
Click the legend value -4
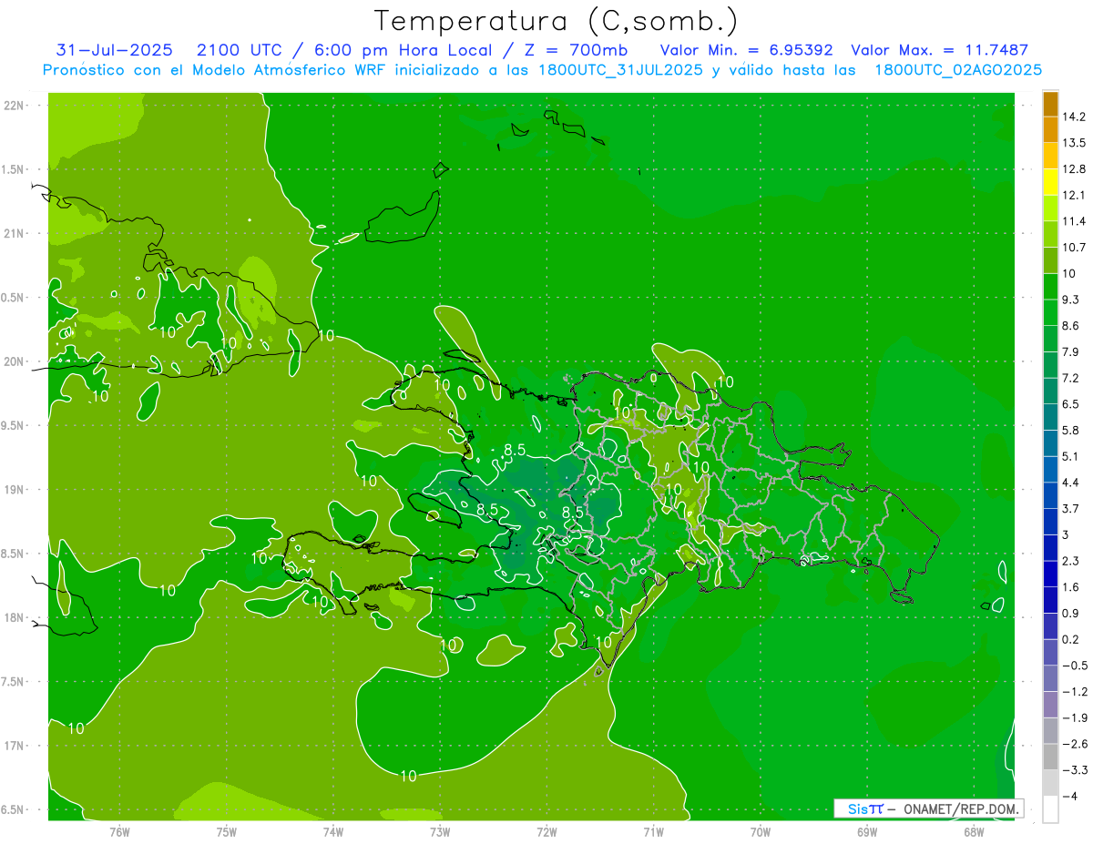click(1070, 797)
